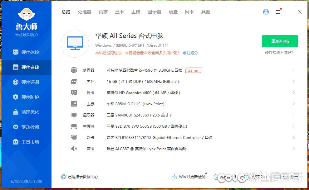Image resolution: width=309 pixels, height=190 pixels.
Task: Launch 驱动检测 driver check
Action: click(26, 127)
